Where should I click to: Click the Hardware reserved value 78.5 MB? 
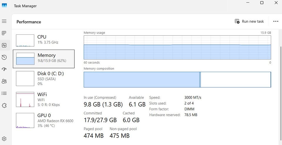[x=191, y=115]
